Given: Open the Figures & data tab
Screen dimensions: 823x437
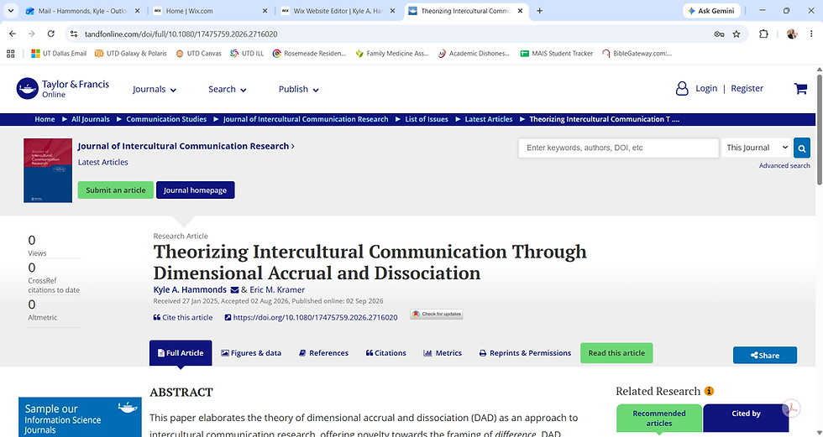Looking at the screenshot, I should (x=251, y=353).
